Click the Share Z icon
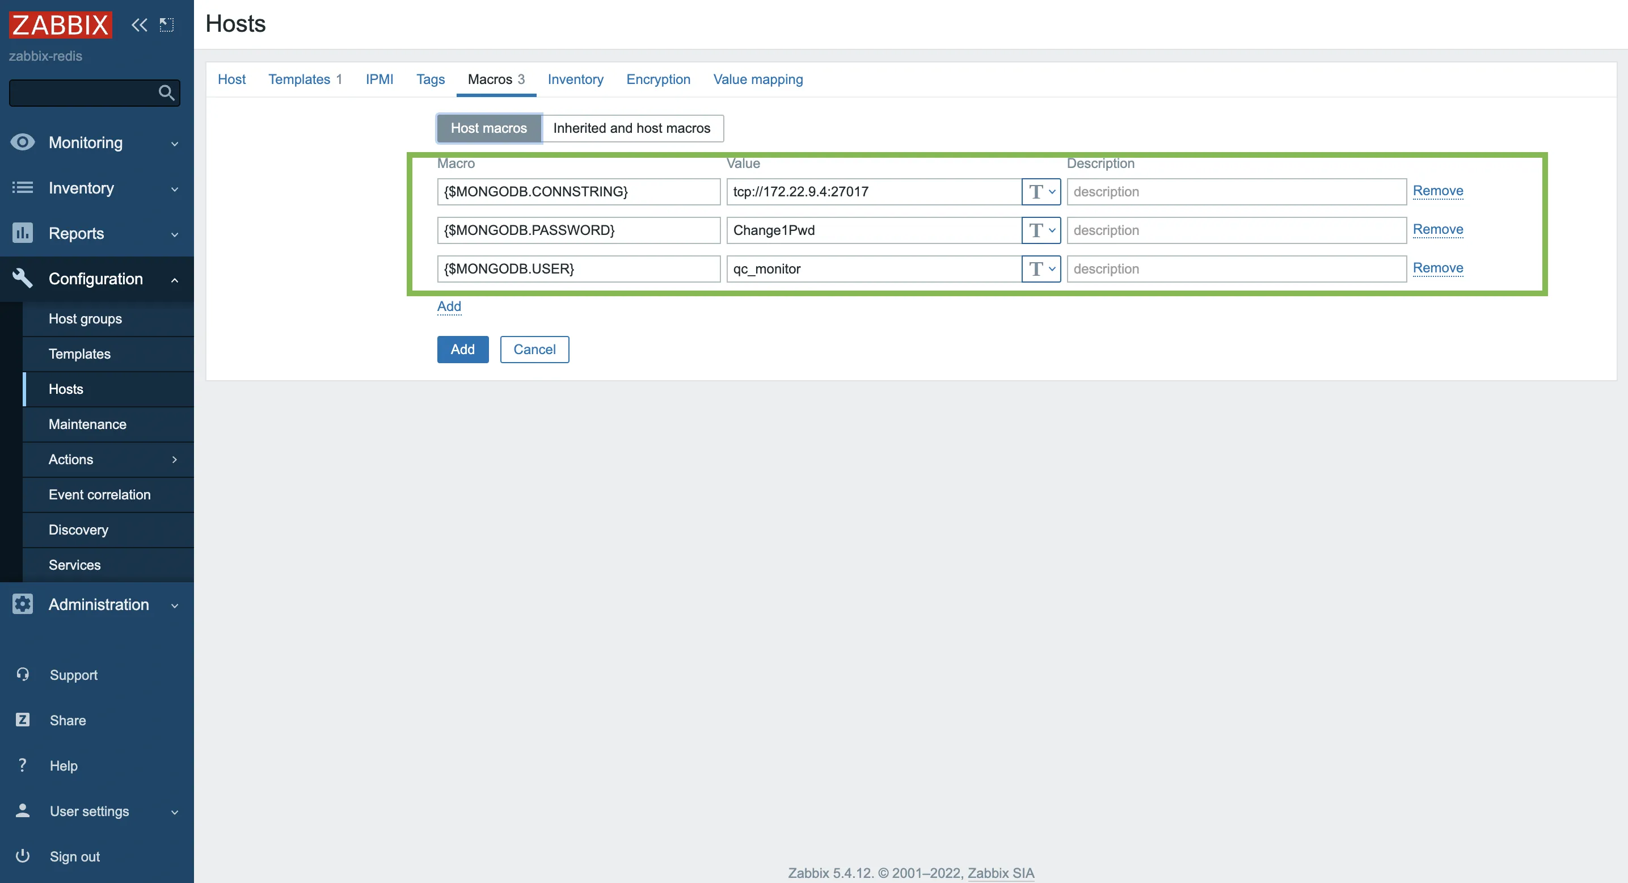 pos(23,720)
